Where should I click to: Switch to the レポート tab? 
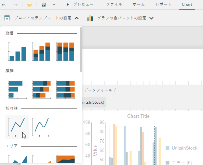(x=163, y=4)
